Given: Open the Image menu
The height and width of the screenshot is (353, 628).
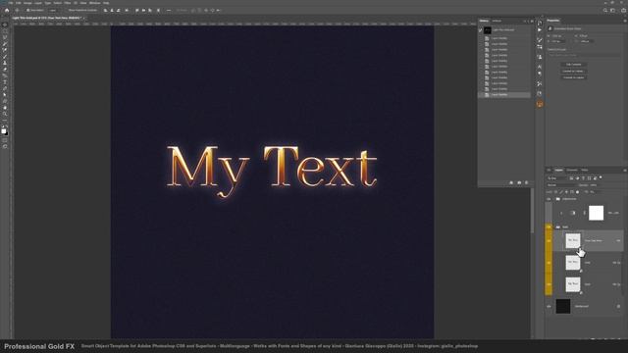Looking at the screenshot, I should click(27, 3).
